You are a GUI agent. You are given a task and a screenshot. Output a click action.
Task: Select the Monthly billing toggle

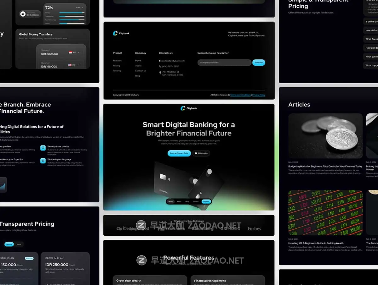pos(9,244)
